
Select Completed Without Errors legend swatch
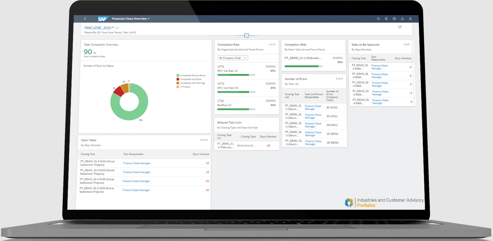[x=178, y=75]
